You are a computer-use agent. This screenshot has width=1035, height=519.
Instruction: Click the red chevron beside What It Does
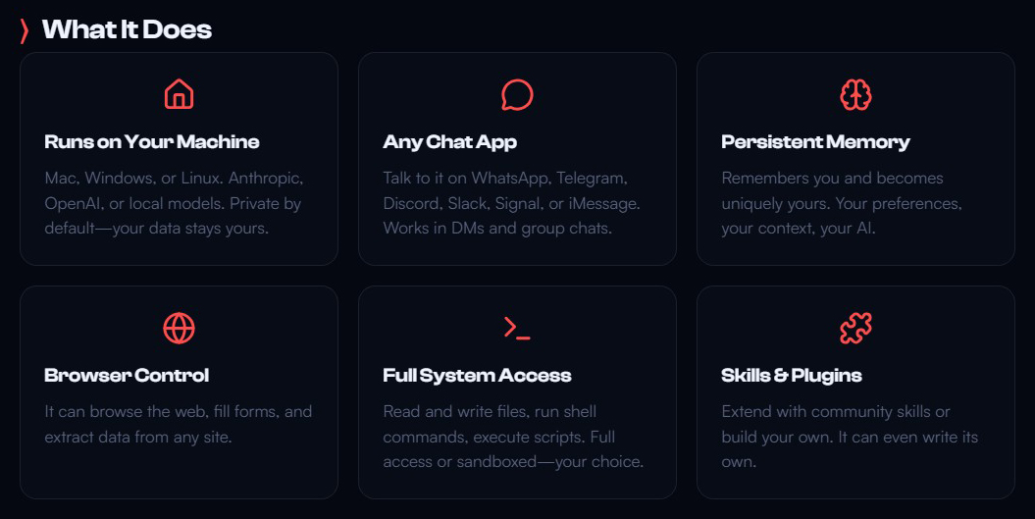click(25, 30)
